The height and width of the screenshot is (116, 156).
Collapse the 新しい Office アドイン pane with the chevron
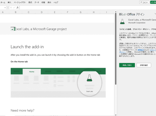155,14
